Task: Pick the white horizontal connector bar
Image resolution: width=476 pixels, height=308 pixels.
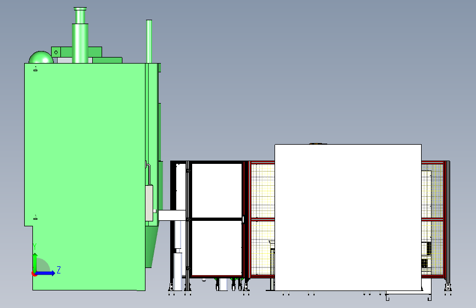Action: [172, 215]
